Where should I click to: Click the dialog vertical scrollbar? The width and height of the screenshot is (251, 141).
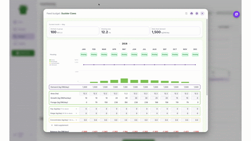click(207, 57)
